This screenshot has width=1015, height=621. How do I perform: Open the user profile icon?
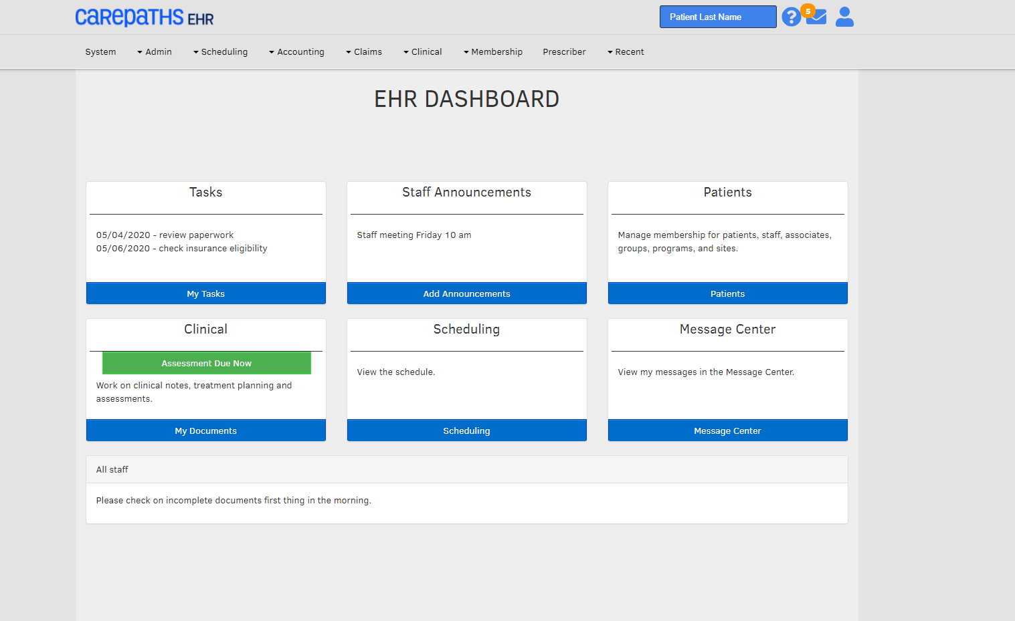[844, 16]
